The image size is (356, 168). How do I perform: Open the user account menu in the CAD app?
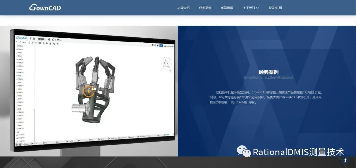169,46
